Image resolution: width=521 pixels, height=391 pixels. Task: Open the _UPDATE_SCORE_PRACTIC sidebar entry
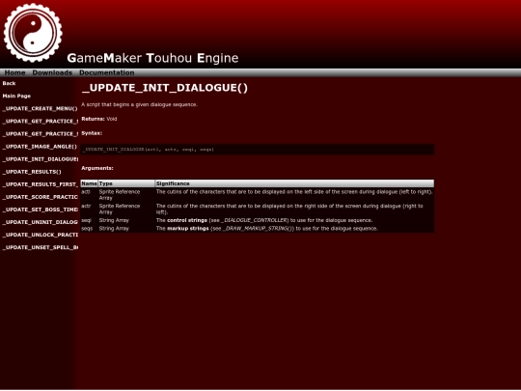point(41,197)
